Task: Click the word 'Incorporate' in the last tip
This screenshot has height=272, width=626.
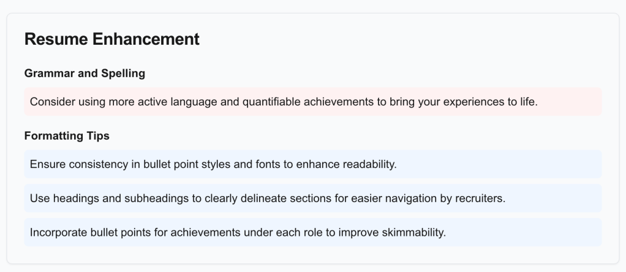Action: point(58,233)
